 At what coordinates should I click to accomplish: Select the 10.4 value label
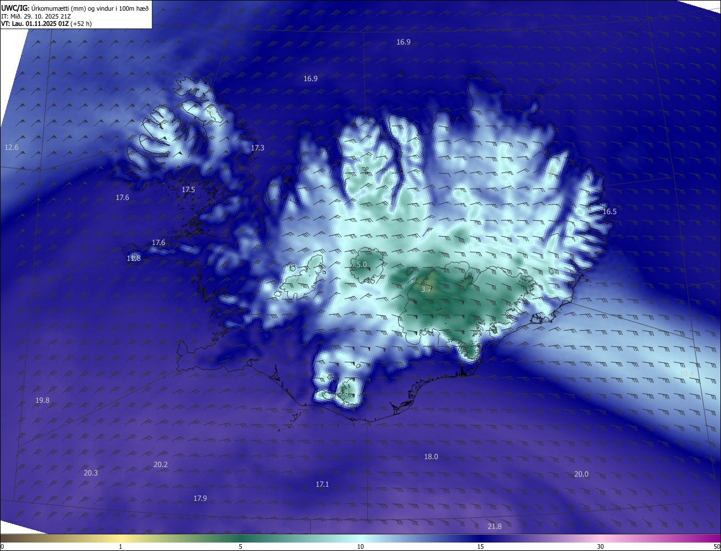tap(687, 374)
